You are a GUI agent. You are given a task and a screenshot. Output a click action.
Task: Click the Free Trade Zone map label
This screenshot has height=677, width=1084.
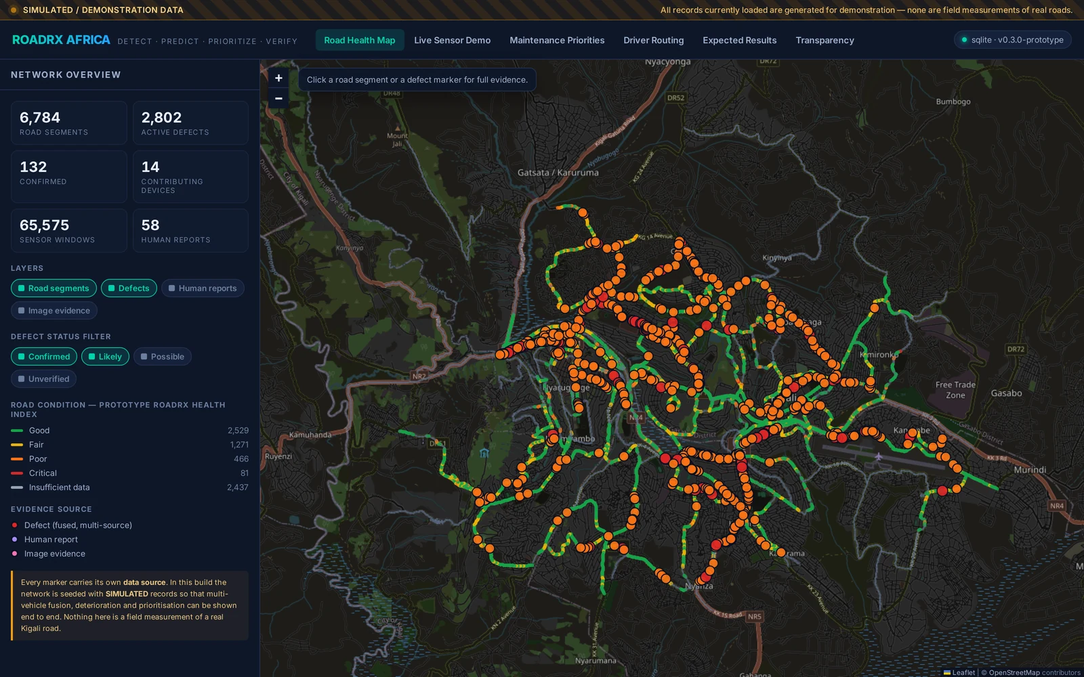[955, 390]
